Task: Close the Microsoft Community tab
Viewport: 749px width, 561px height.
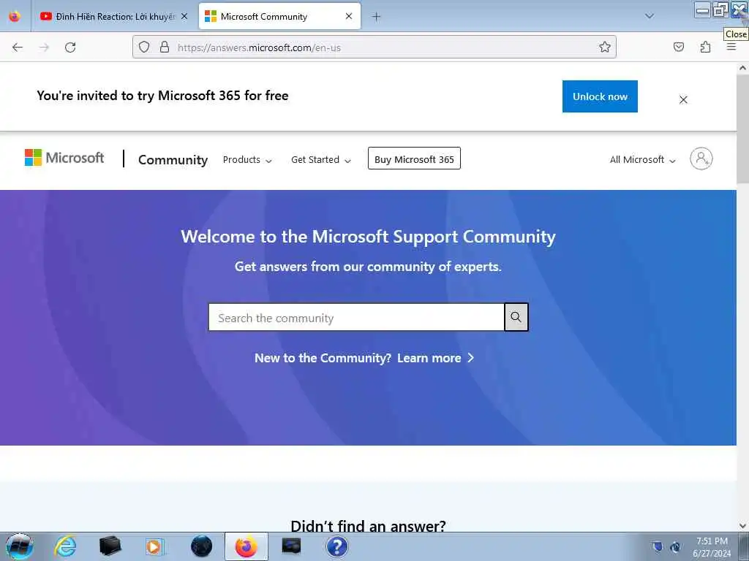Action: click(x=349, y=16)
